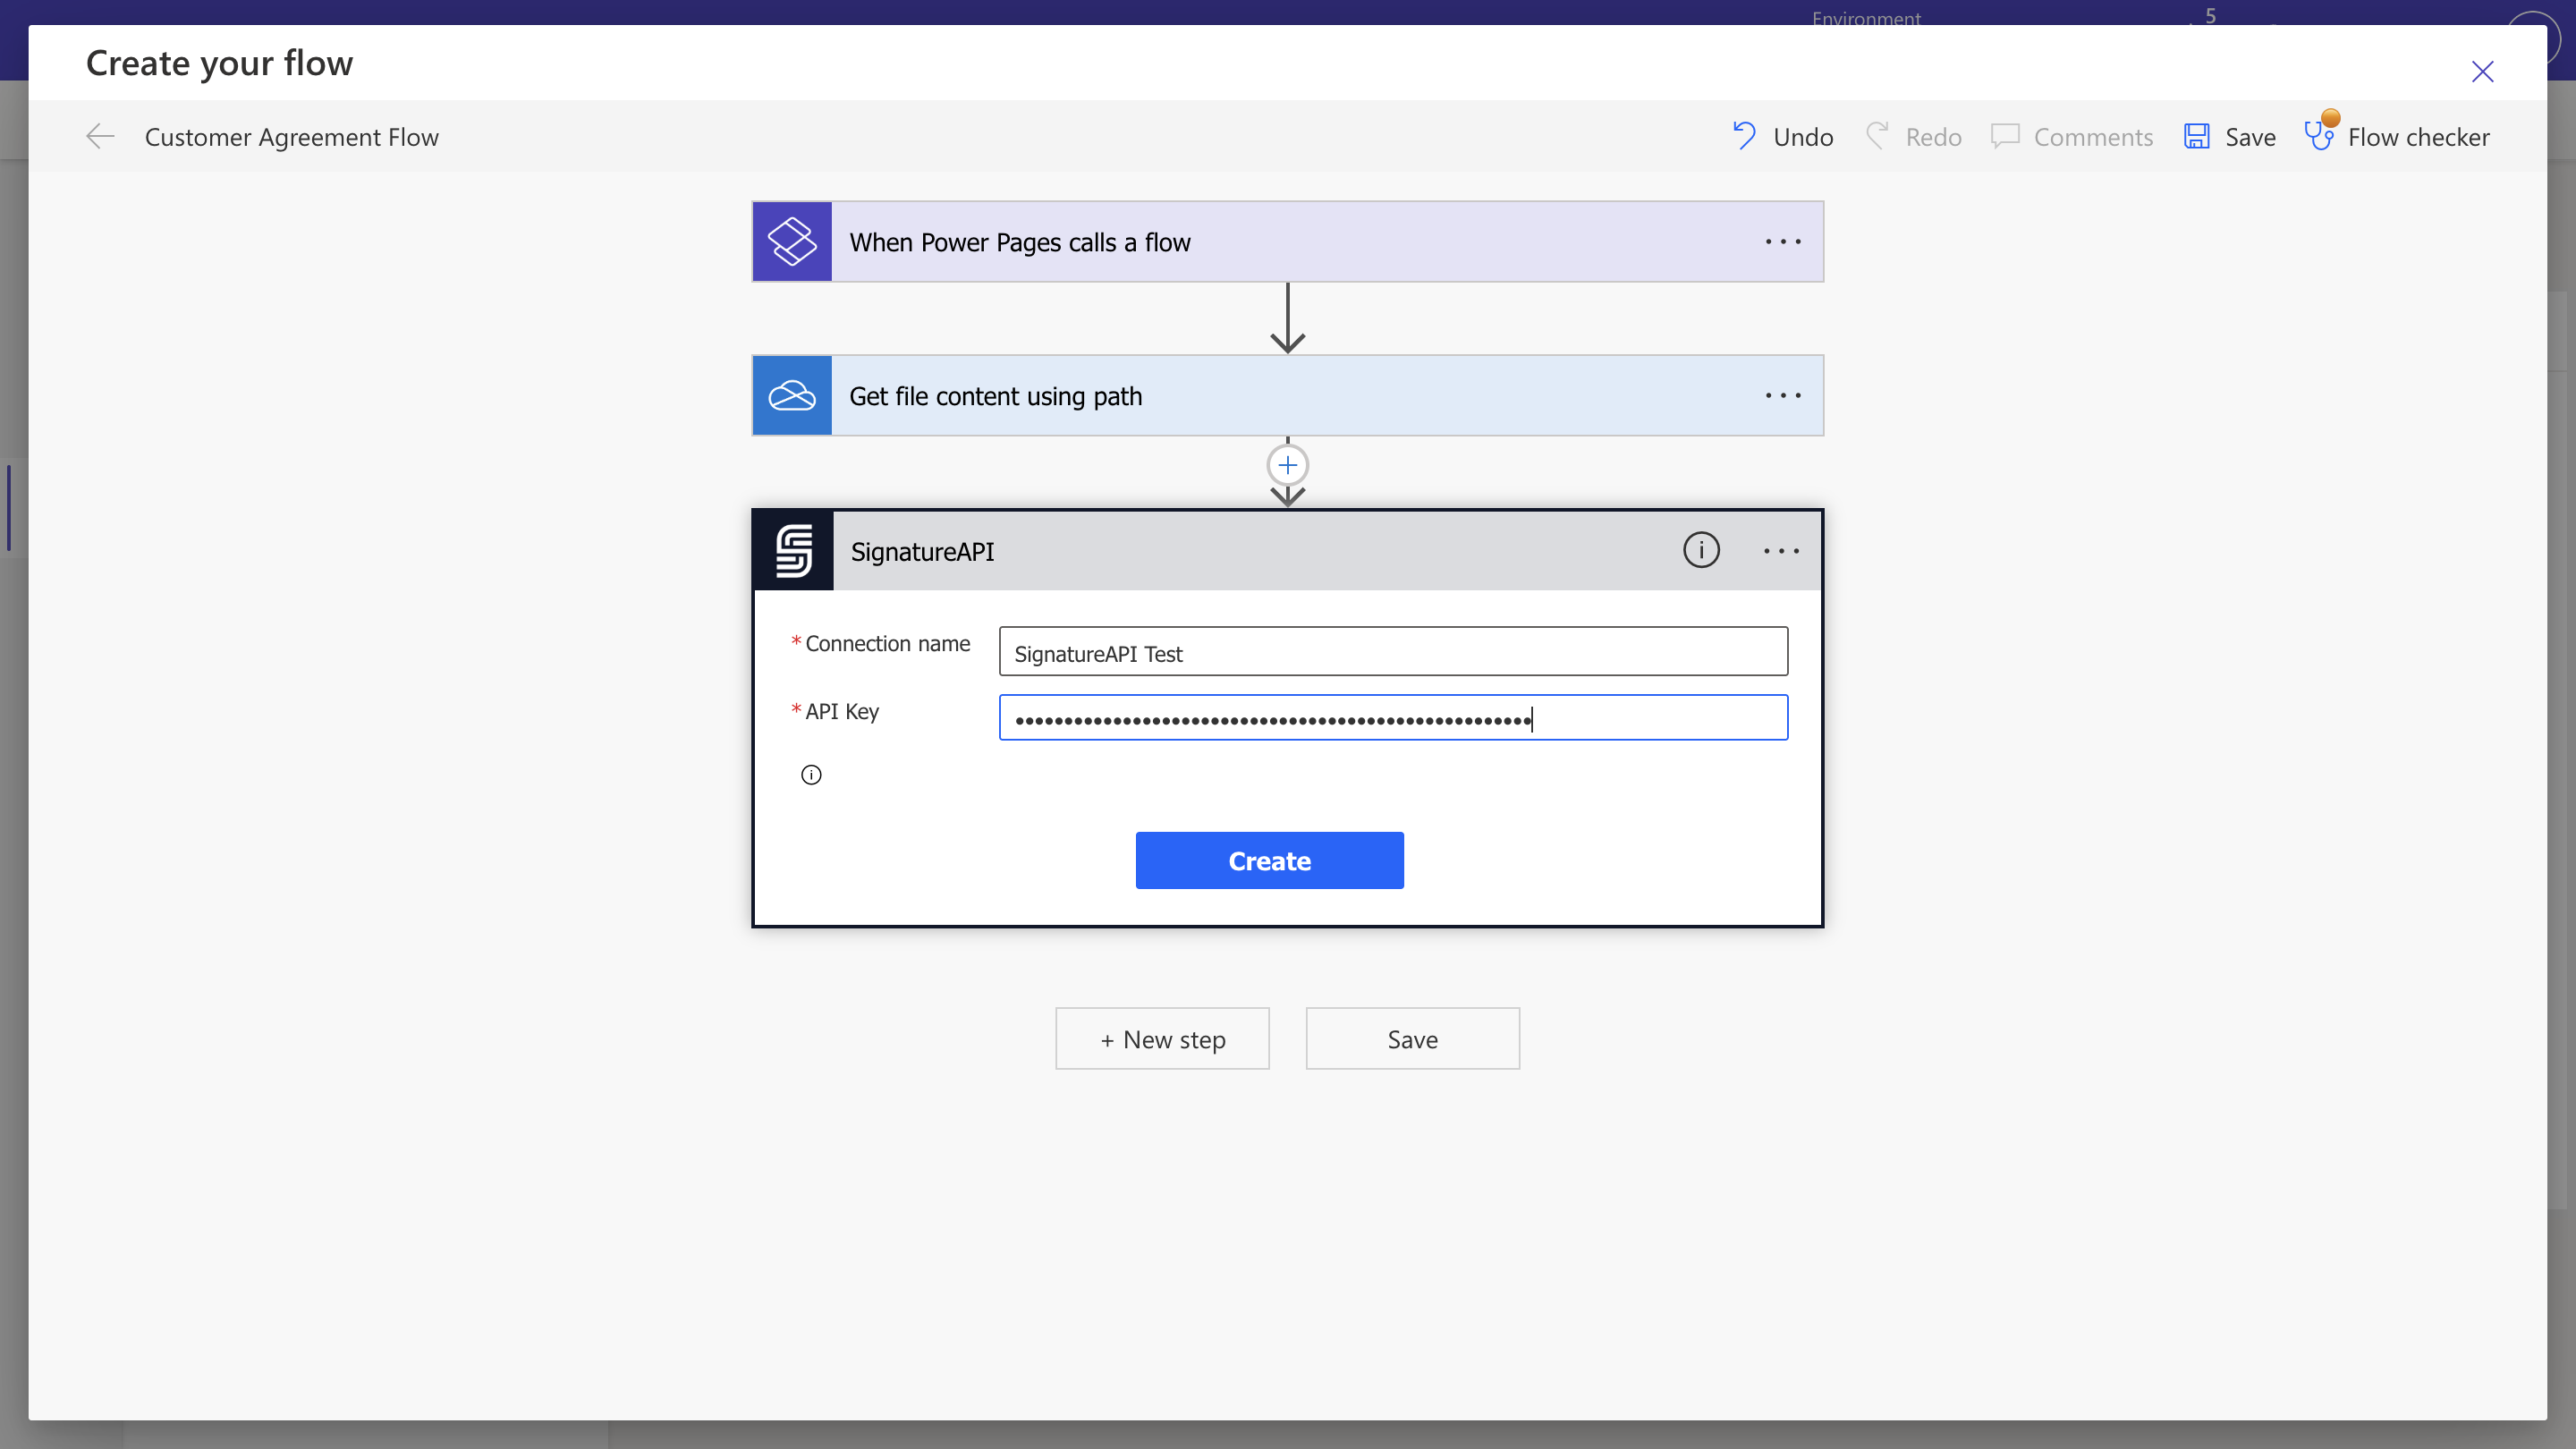Click the Power Pages trigger icon
The height and width of the screenshot is (1449, 2576).
791,242
